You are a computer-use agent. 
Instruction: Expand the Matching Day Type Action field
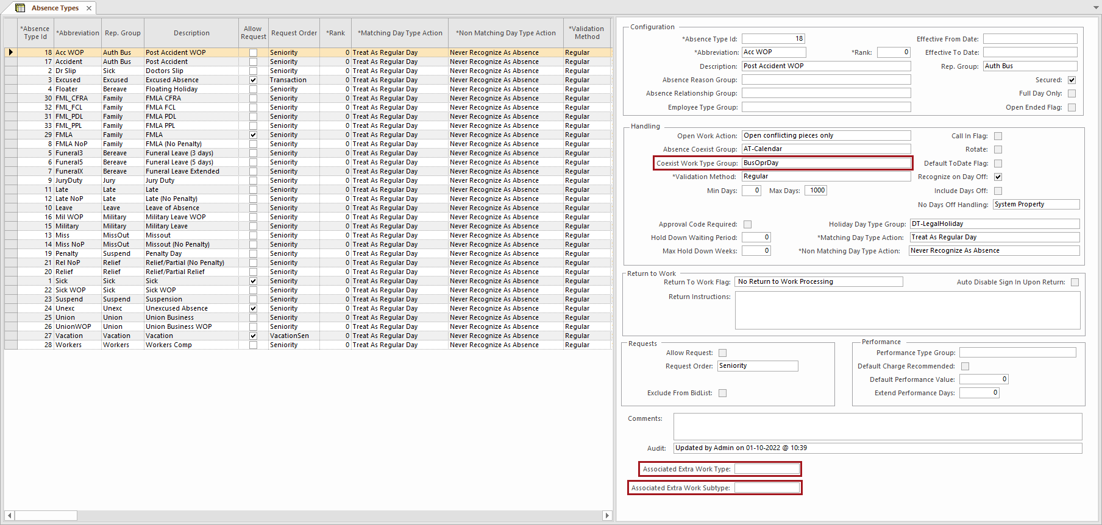994,237
